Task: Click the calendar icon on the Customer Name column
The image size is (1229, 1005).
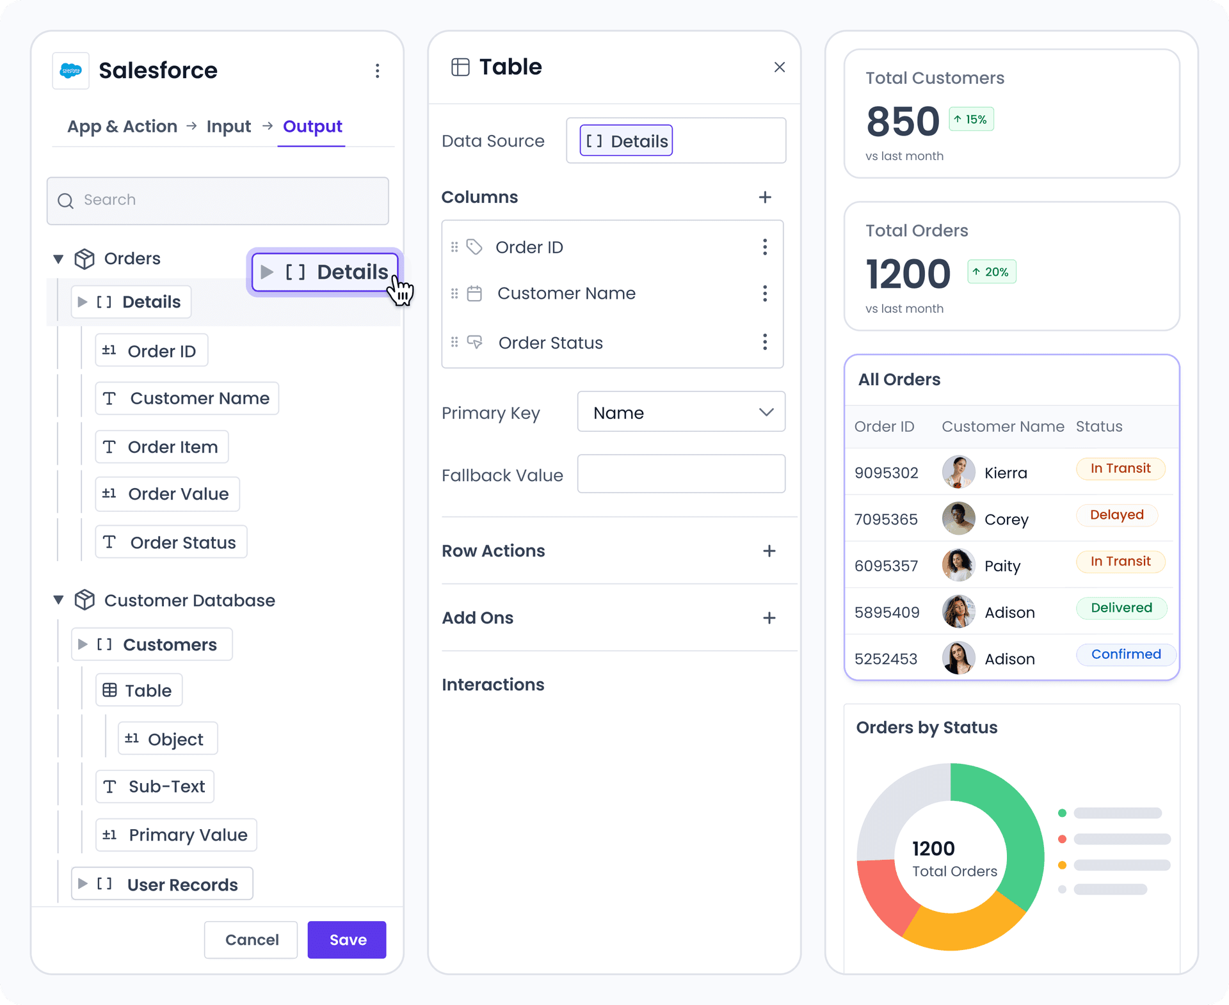Action: 474,293
